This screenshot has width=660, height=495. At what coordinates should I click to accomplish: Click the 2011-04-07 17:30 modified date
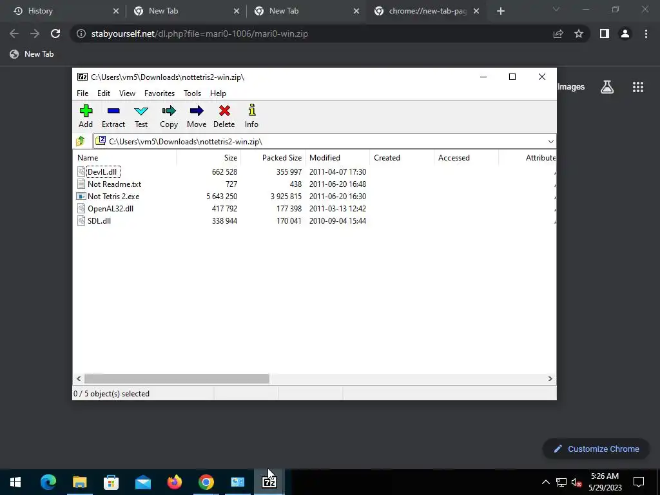(x=338, y=171)
